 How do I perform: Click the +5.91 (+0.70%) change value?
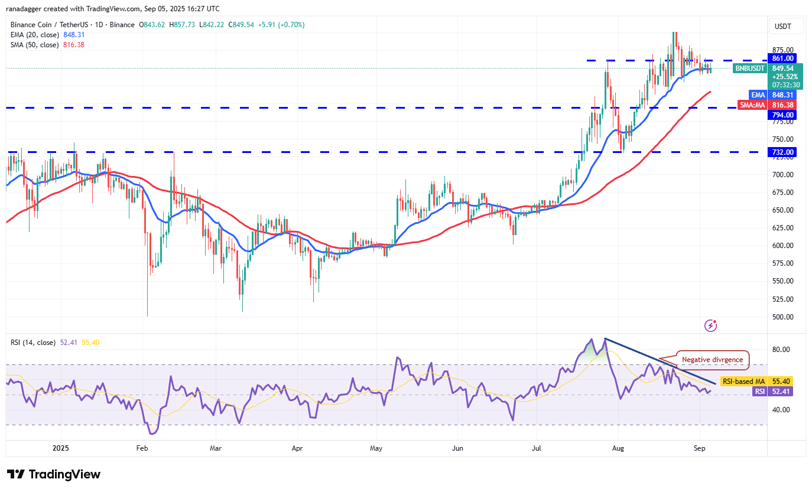pyautogui.click(x=282, y=25)
